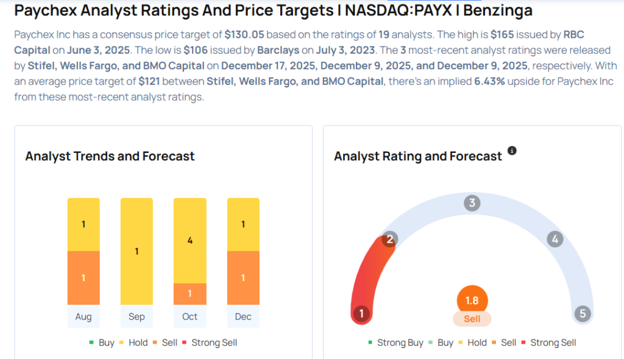Click the info icon beside Analyst Rating and Forecast
The image size is (624, 359).
pos(512,151)
